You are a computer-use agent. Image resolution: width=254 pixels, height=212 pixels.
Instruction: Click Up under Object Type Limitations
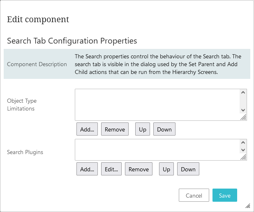pyautogui.click(x=143, y=129)
